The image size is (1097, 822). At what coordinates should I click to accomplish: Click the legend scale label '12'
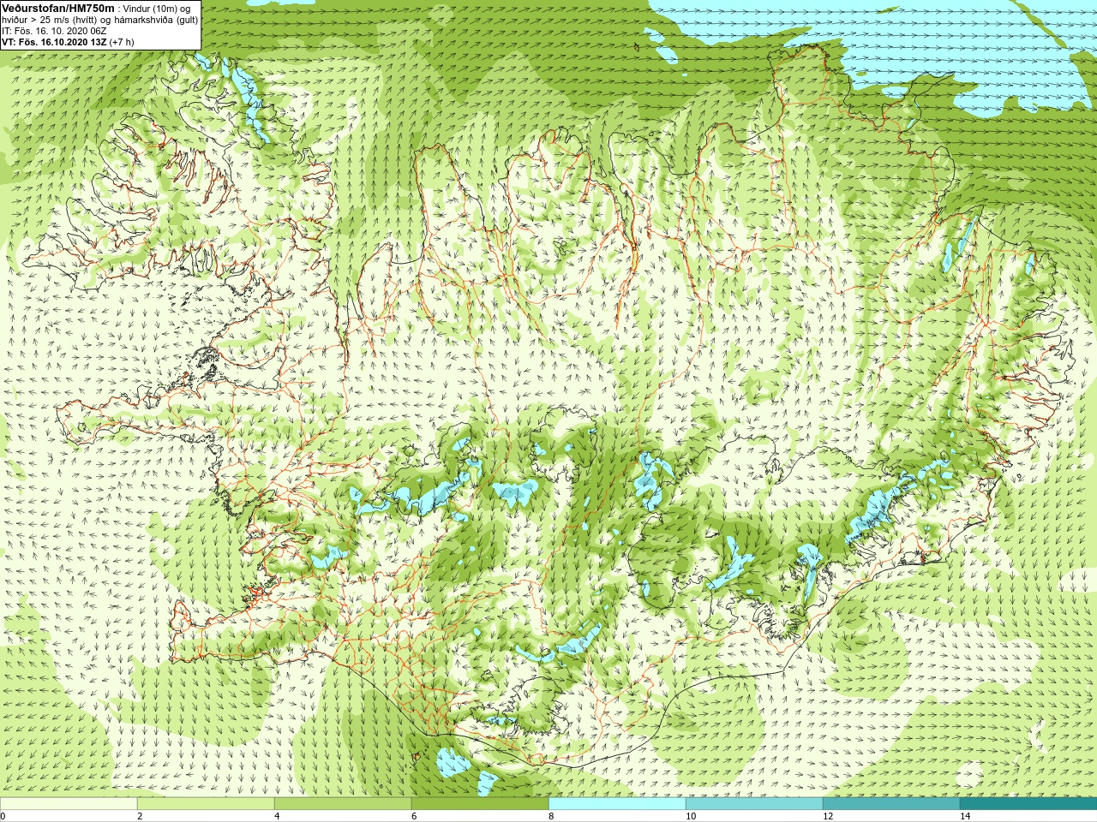(828, 816)
